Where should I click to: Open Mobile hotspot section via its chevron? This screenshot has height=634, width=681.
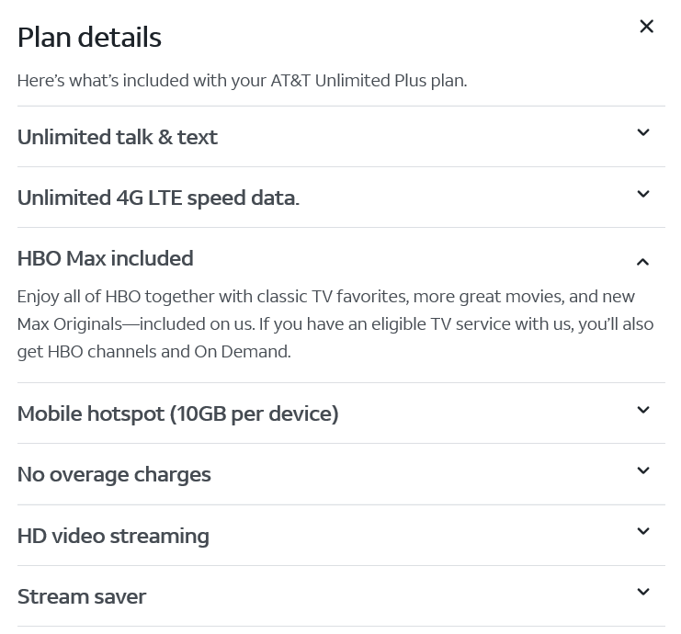643,410
